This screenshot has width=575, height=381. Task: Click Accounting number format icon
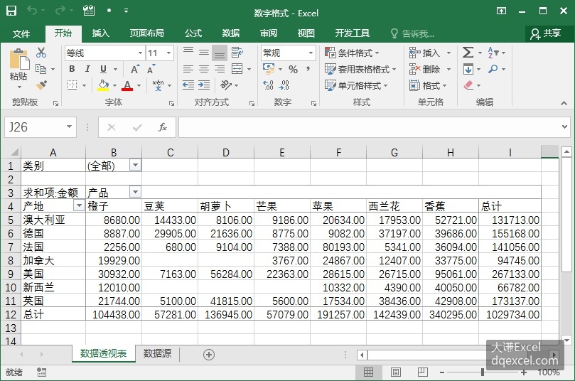[269, 68]
